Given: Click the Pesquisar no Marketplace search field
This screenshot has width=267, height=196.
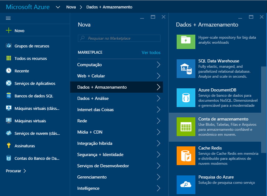Looking at the screenshot, I should pos(119,38).
